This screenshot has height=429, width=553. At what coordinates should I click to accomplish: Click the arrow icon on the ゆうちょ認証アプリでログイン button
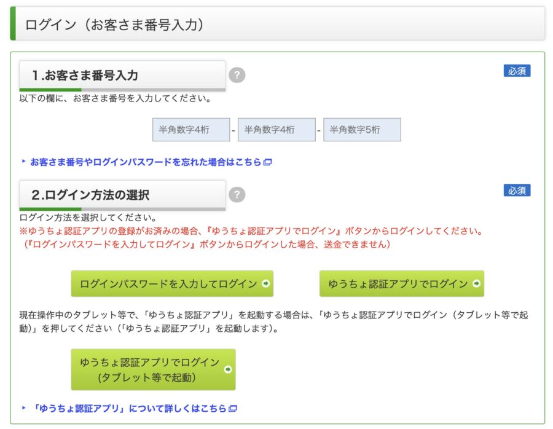(476, 284)
